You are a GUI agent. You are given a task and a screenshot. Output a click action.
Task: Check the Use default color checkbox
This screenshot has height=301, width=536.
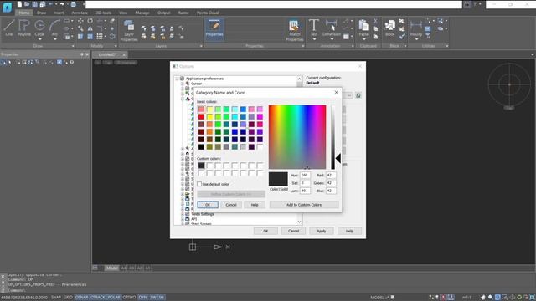coord(199,184)
